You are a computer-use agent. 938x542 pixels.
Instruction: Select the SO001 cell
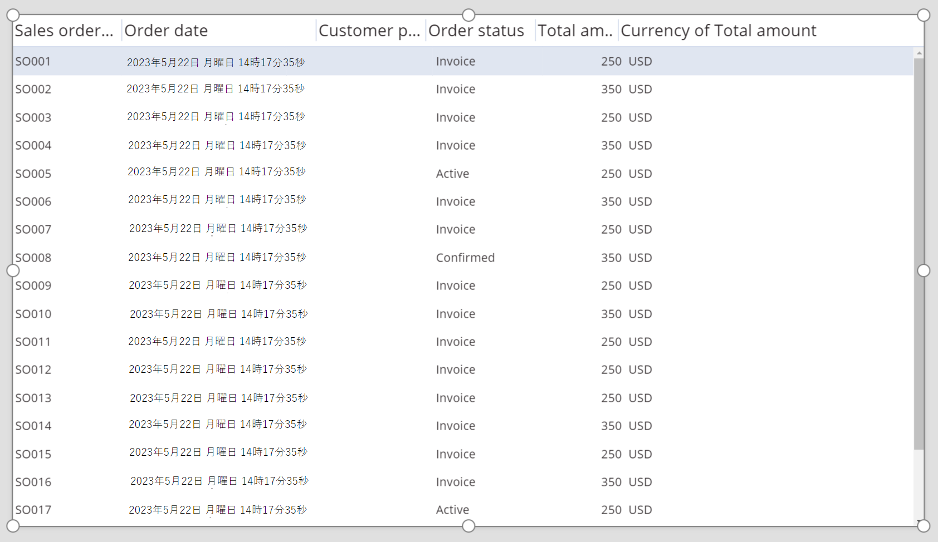[33, 61]
